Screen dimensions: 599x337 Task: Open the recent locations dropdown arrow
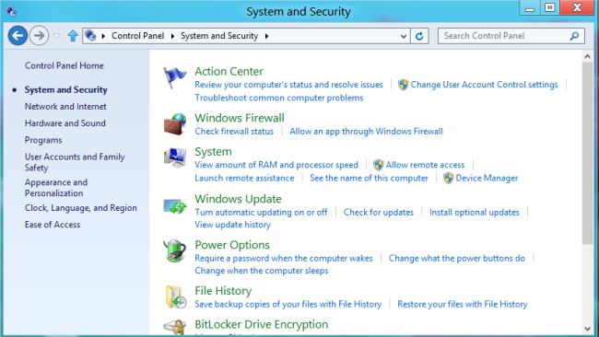click(x=56, y=36)
